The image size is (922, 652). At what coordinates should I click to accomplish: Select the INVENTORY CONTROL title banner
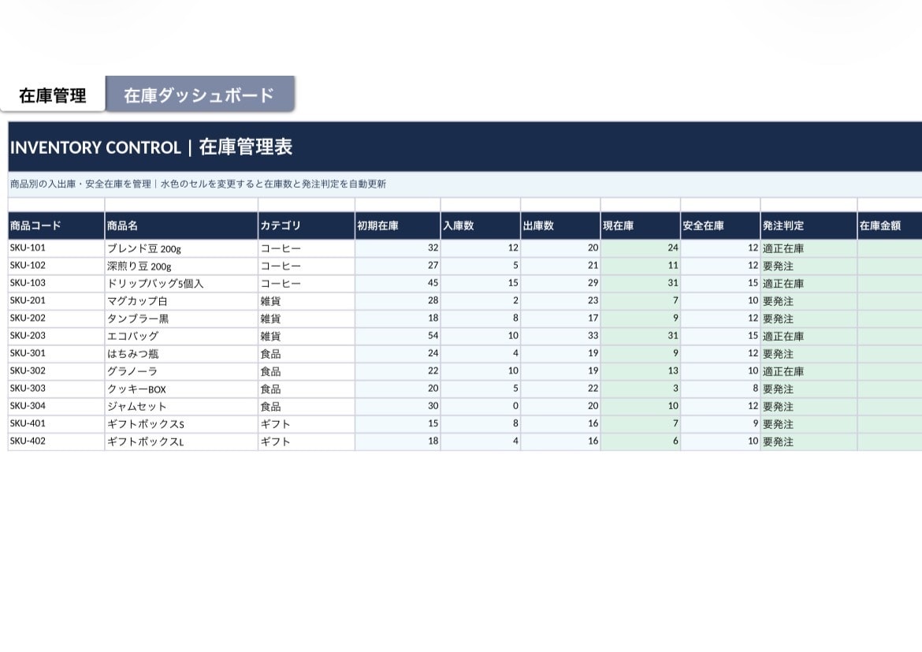(x=465, y=147)
